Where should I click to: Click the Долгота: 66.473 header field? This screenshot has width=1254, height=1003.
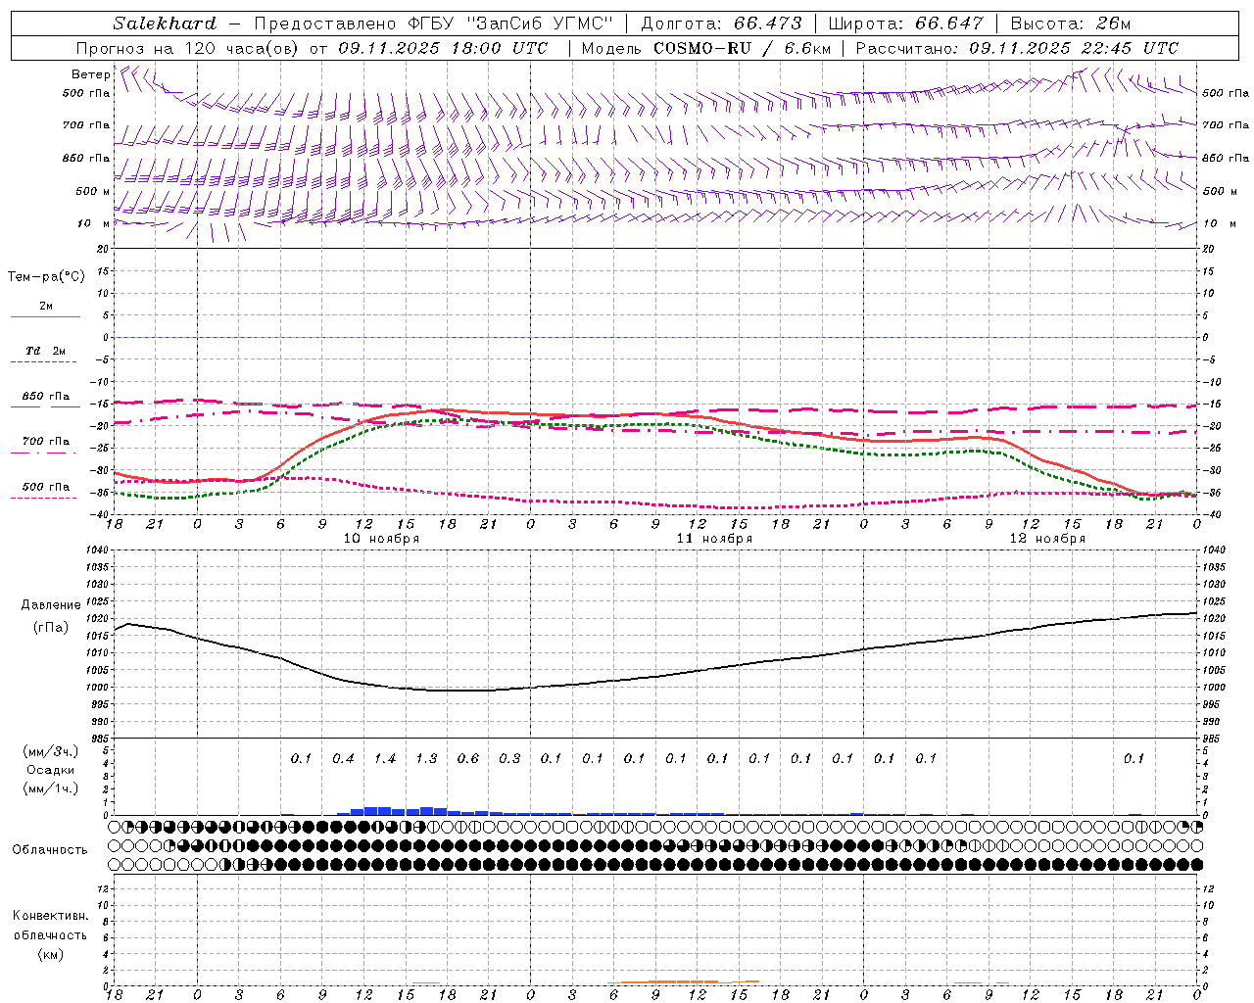pyautogui.click(x=721, y=24)
